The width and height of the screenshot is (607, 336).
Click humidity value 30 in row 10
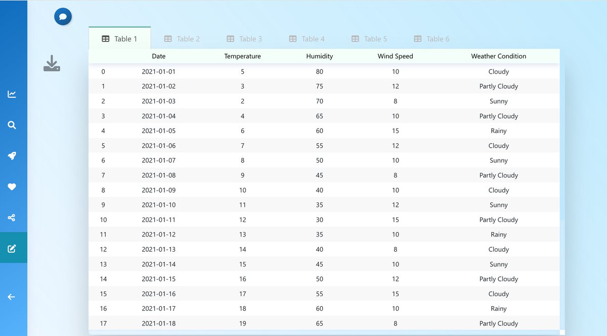click(320, 220)
